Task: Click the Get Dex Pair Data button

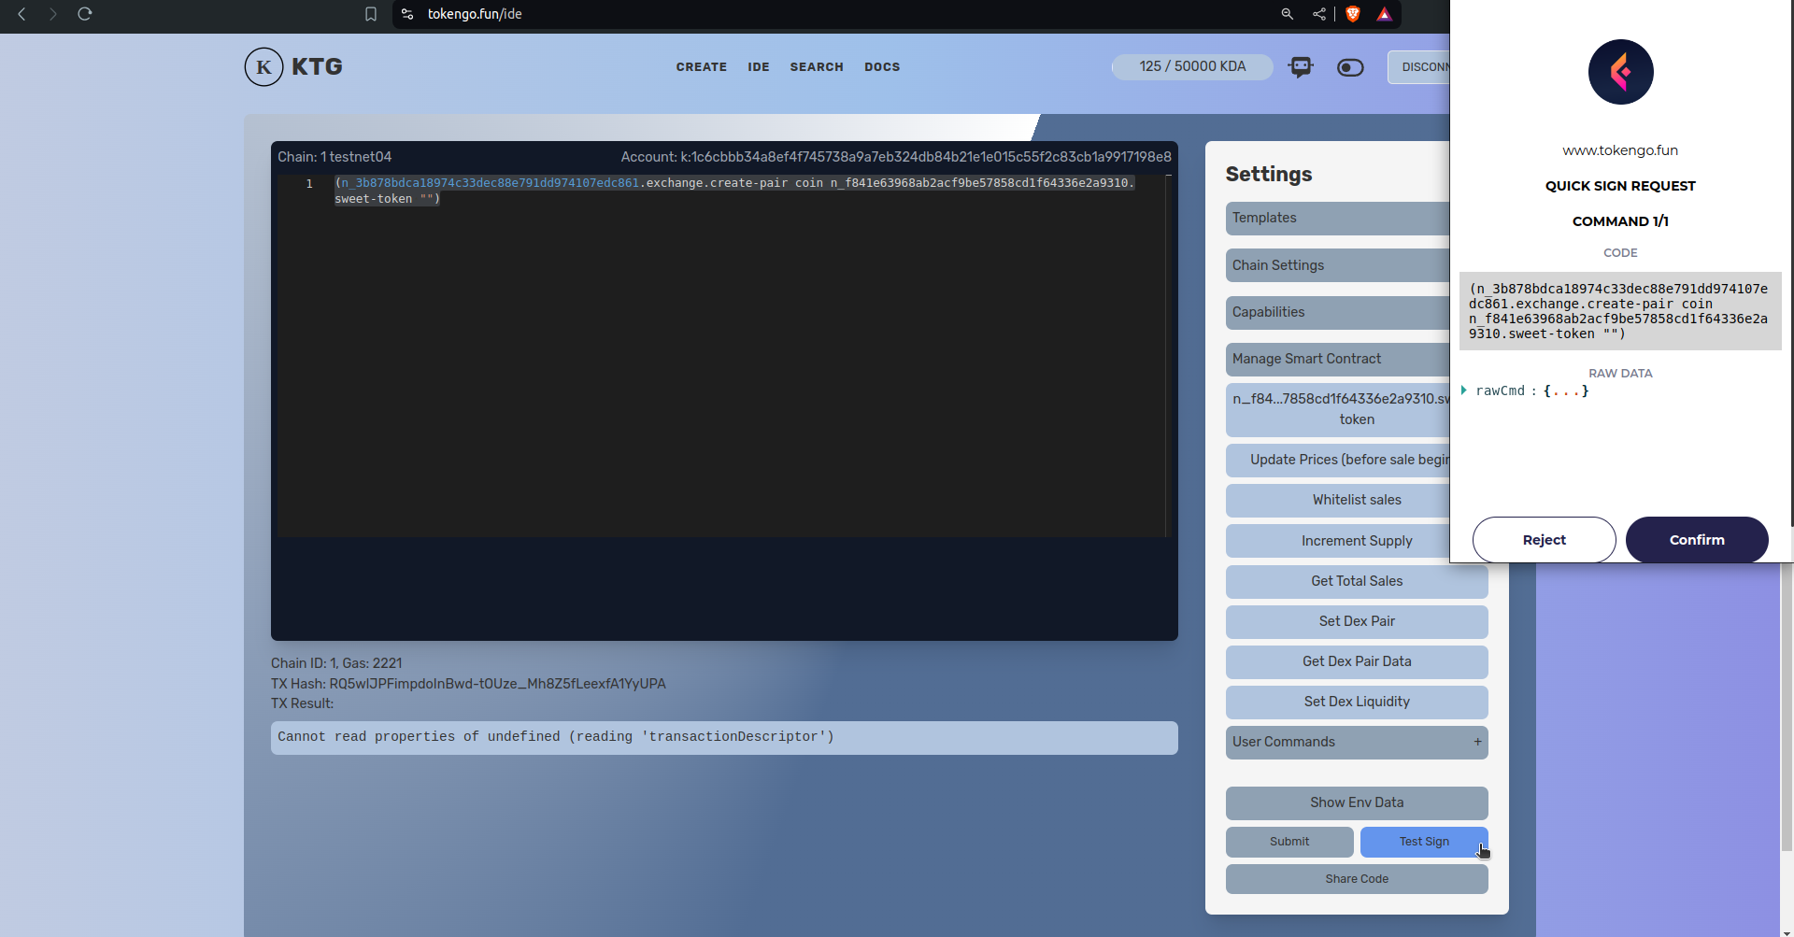Action: click(1357, 661)
